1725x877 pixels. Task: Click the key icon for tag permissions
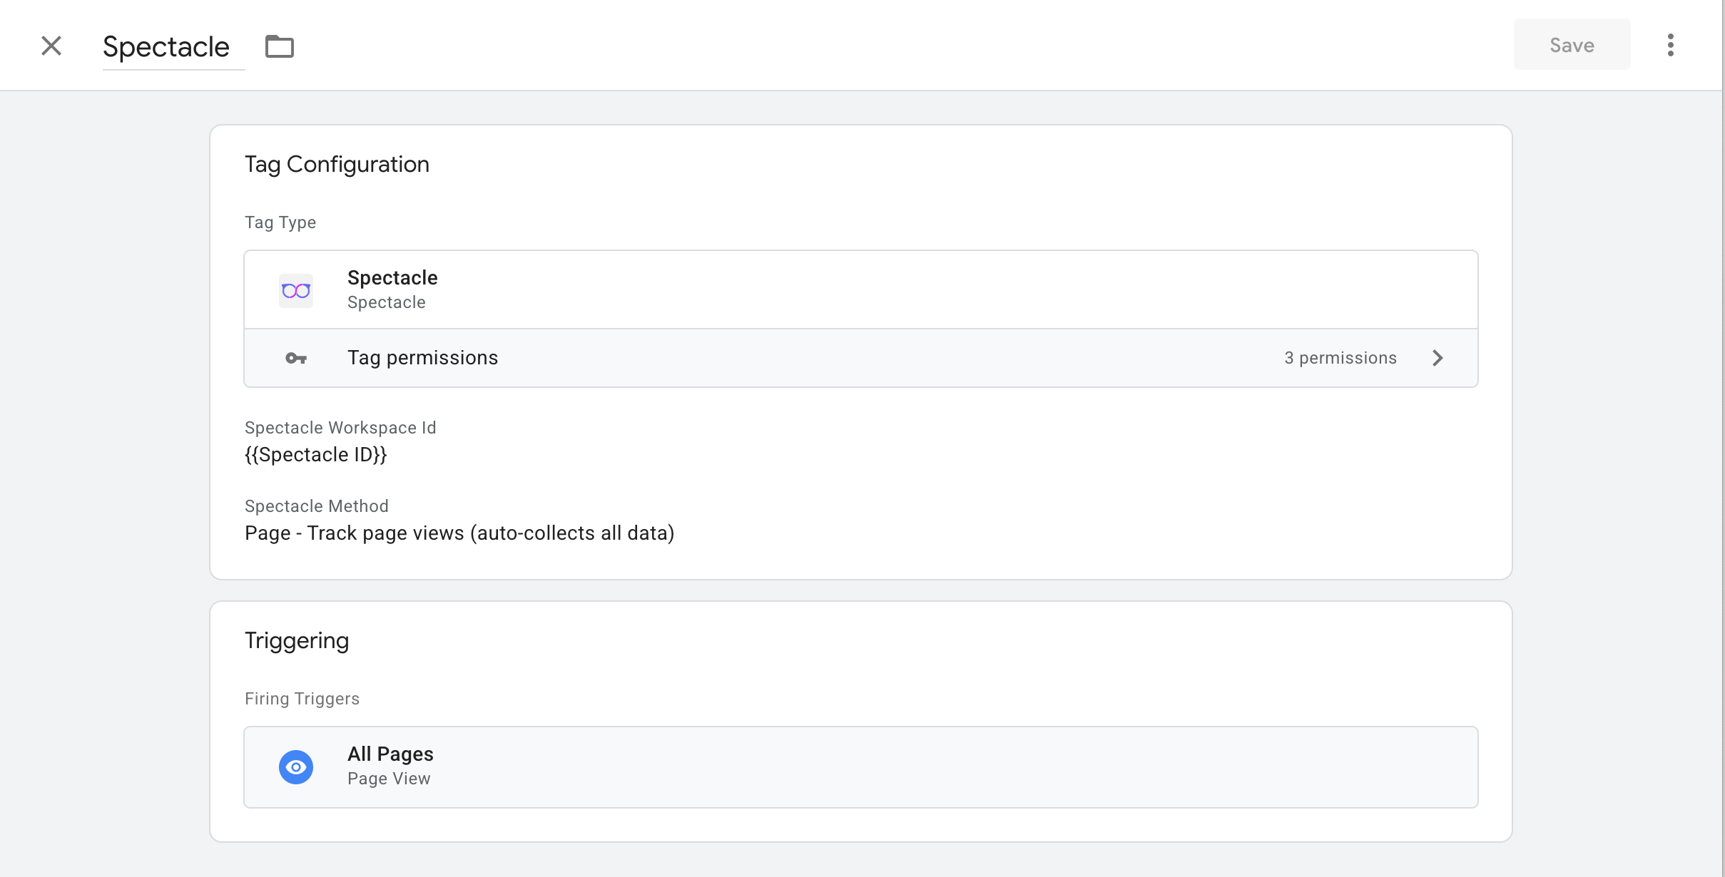coord(296,358)
